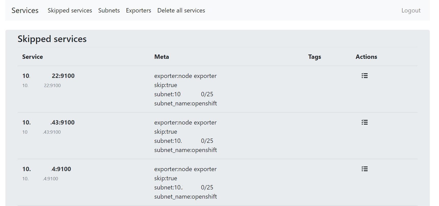The width and height of the screenshot is (439, 206).
Task: Click exporter:node exporter in the .4:9100 row
Action: point(185,169)
